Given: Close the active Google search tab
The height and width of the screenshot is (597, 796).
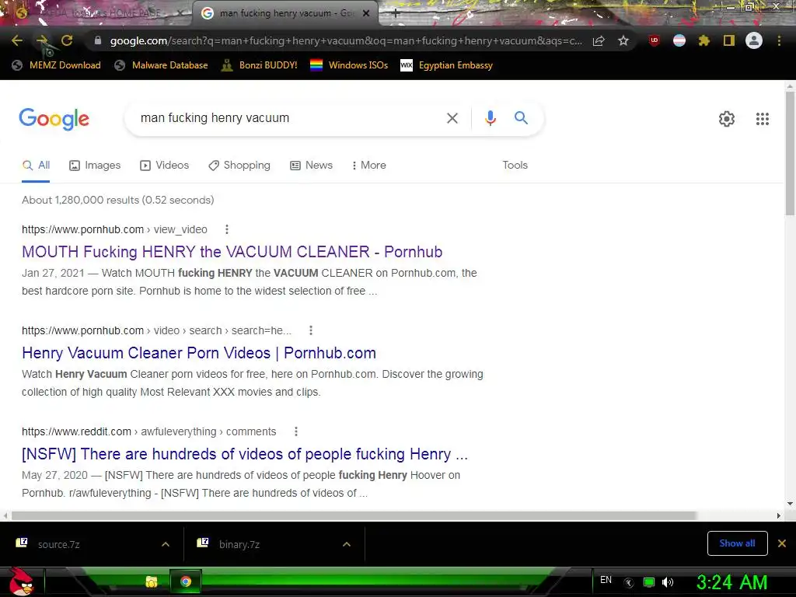Looking at the screenshot, I should tap(366, 13).
